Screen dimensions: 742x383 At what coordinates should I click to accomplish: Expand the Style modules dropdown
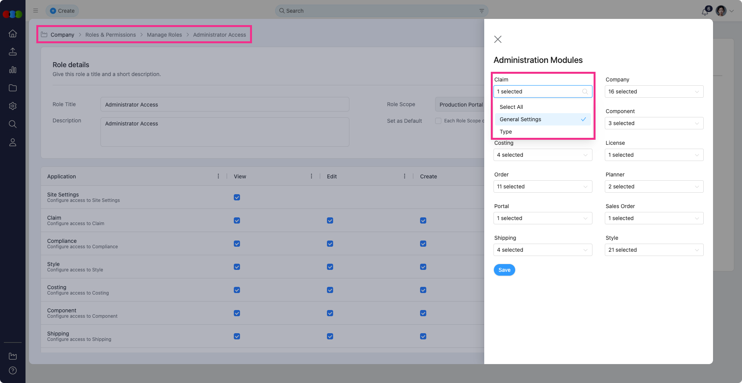[654, 250]
